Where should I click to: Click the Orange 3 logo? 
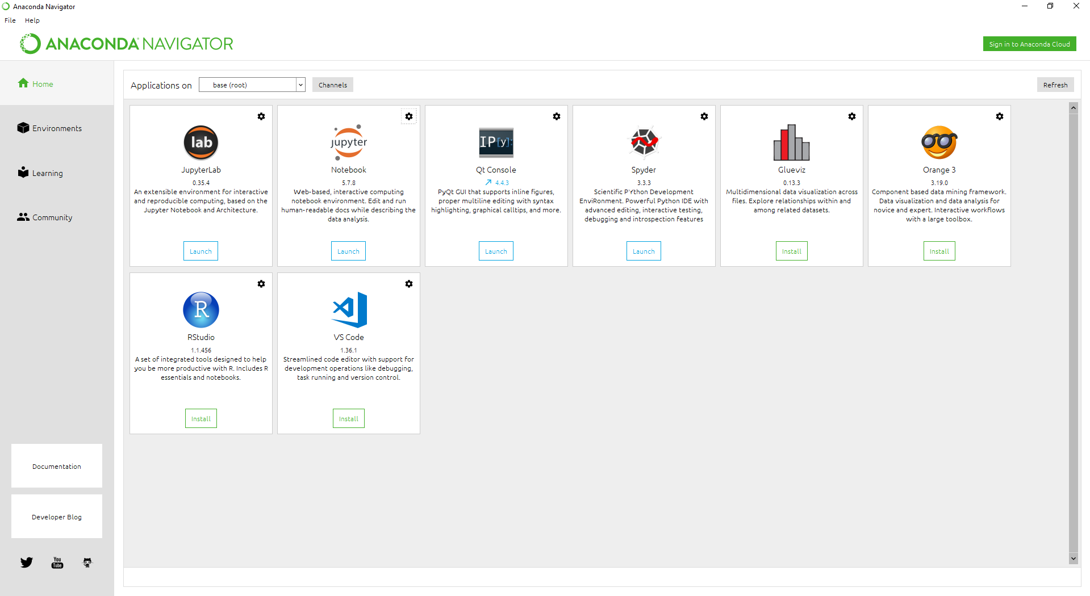(939, 142)
